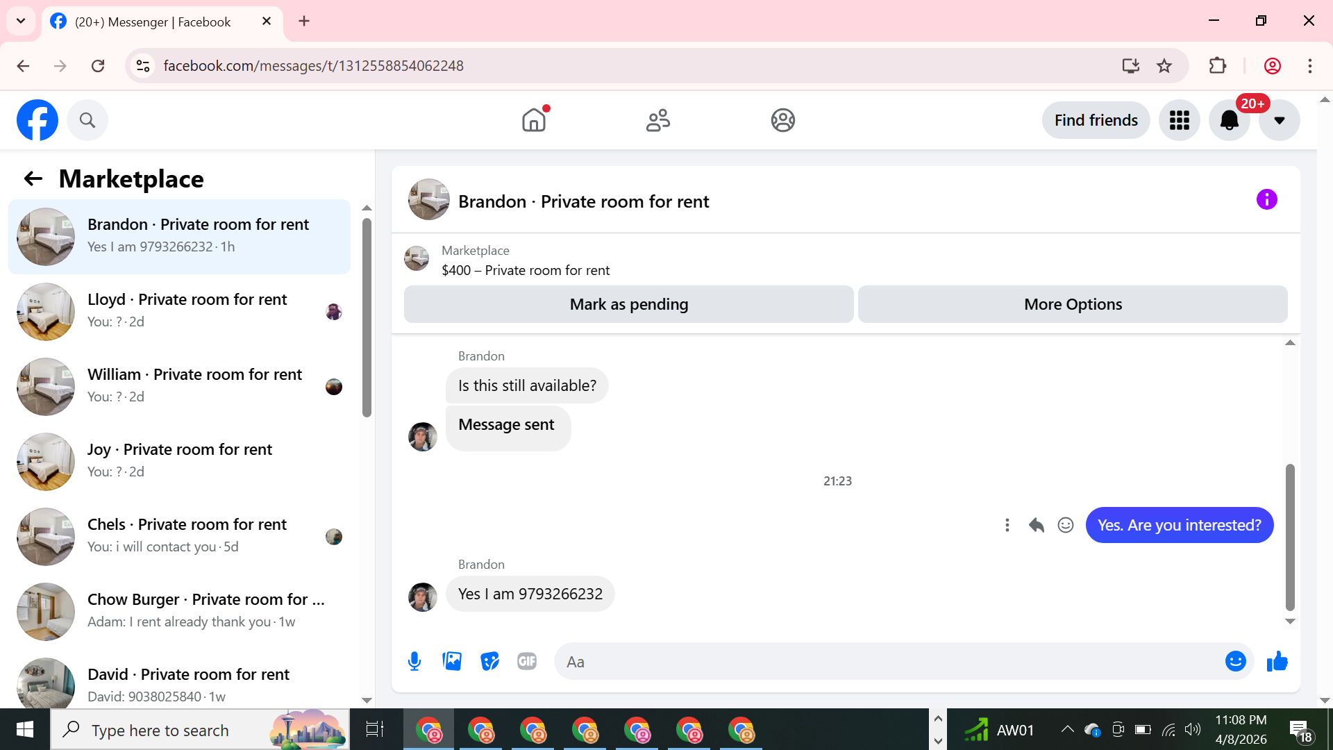1333x750 pixels.
Task: Click Mark as pending button
Action: pyautogui.click(x=628, y=304)
